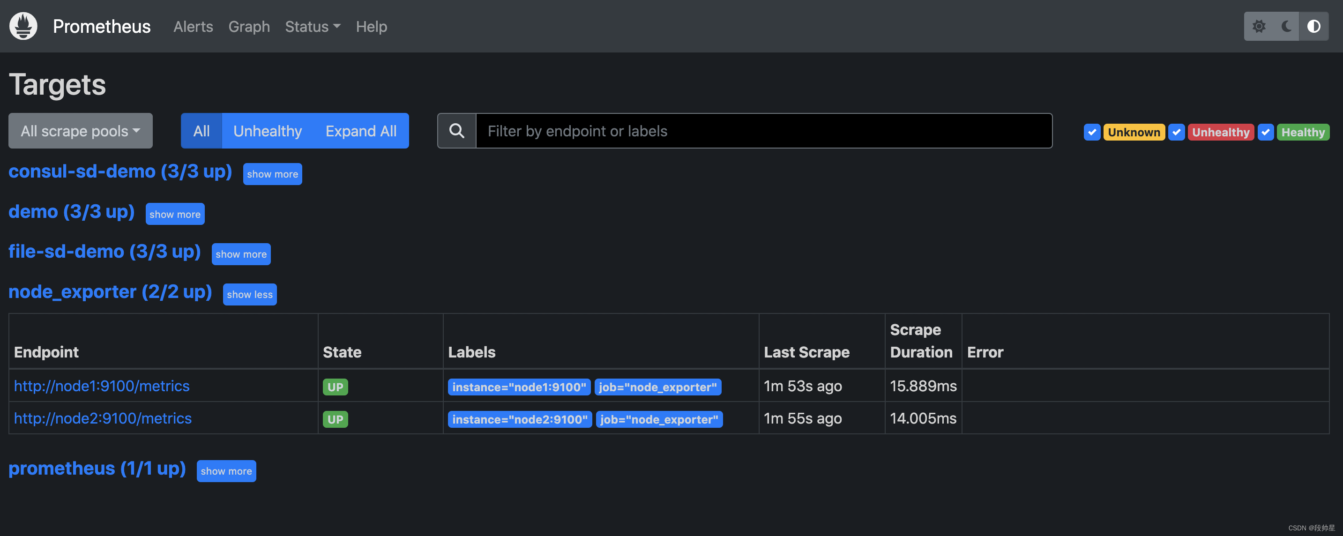The image size is (1343, 536).
Task: Open the Graph page
Action: point(249,27)
